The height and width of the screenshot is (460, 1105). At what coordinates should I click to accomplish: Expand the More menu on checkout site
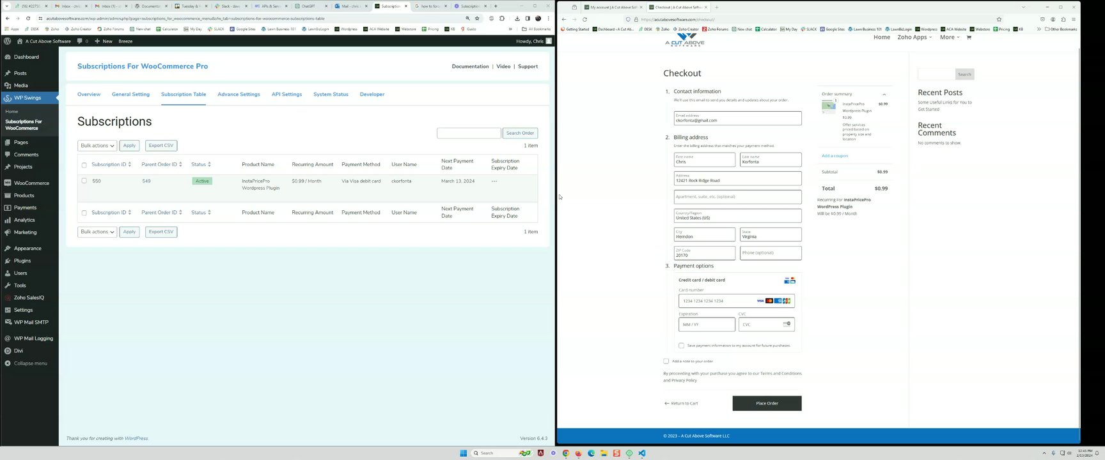point(950,37)
